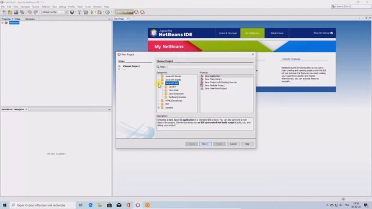Image resolution: width=372 pixels, height=209 pixels.
Task: Open the Refactor menu
Action: (x=46, y=6)
